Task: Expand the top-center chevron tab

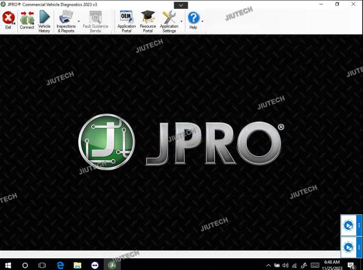Action: 181,5
